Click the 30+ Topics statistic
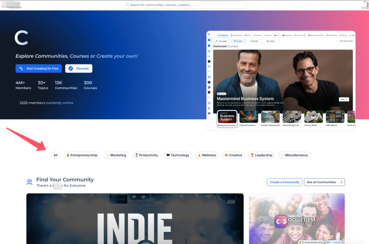The height and width of the screenshot is (244, 369). (43, 85)
